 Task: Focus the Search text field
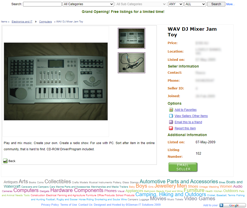click(x=42, y=4)
